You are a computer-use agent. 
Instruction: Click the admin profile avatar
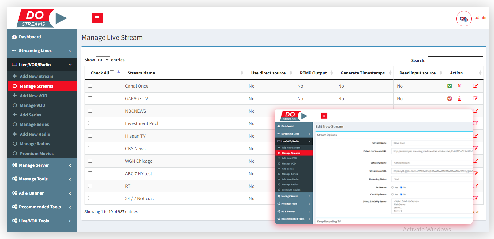464,19
